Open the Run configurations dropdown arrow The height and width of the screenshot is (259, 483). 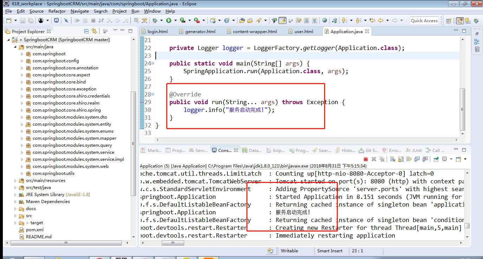point(175,20)
